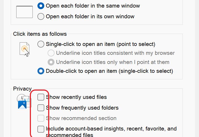Choose the Single-click to open radio button
This screenshot has width=199, height=137.
pyautogui.click(x=41, y=44)
